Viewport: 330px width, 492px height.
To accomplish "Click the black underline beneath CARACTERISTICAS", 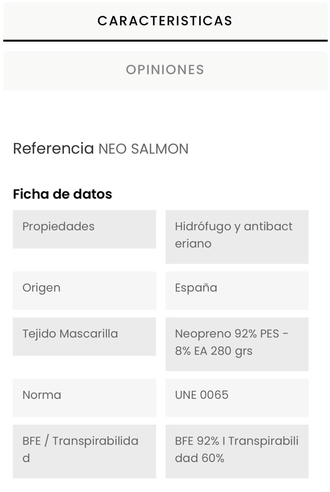I will click(x=165, y=40).
